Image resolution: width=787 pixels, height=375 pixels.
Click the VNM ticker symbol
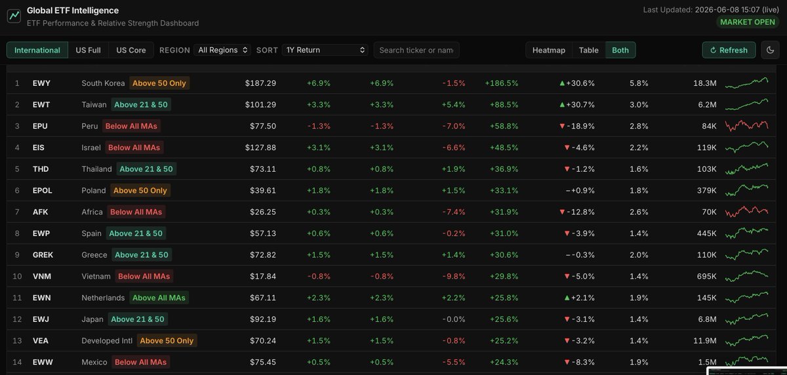(41, 277)
